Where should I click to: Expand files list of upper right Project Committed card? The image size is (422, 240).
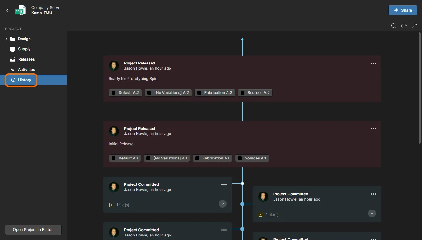372,213
